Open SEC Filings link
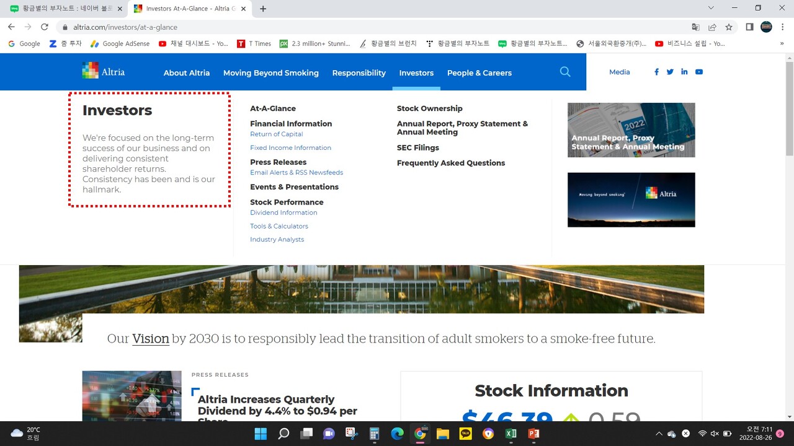 (418, 147)
